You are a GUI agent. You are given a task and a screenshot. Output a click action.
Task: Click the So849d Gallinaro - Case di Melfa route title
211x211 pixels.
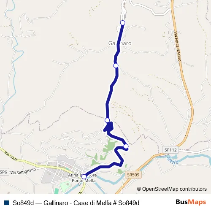pos(76,203)
